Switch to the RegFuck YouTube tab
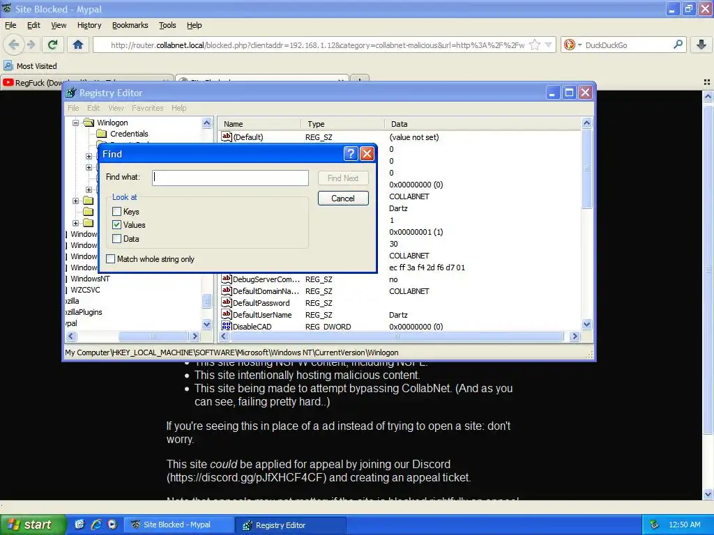Screen dimensions: 714x535 86,82
